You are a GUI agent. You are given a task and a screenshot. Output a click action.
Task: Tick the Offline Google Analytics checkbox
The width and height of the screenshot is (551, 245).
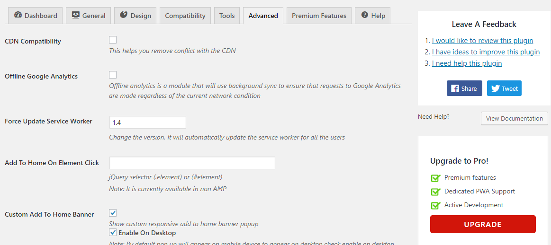pyautogui.click(x=113, y=75)
